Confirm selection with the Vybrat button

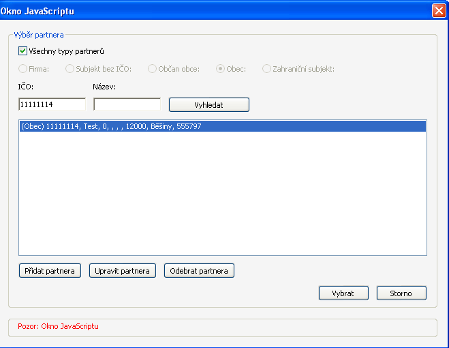(343, 293)
